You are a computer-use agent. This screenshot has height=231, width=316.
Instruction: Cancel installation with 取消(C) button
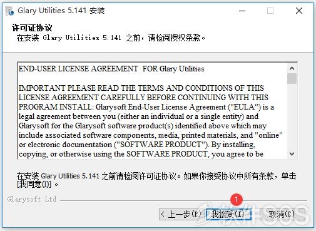click(x=282, y=214)
